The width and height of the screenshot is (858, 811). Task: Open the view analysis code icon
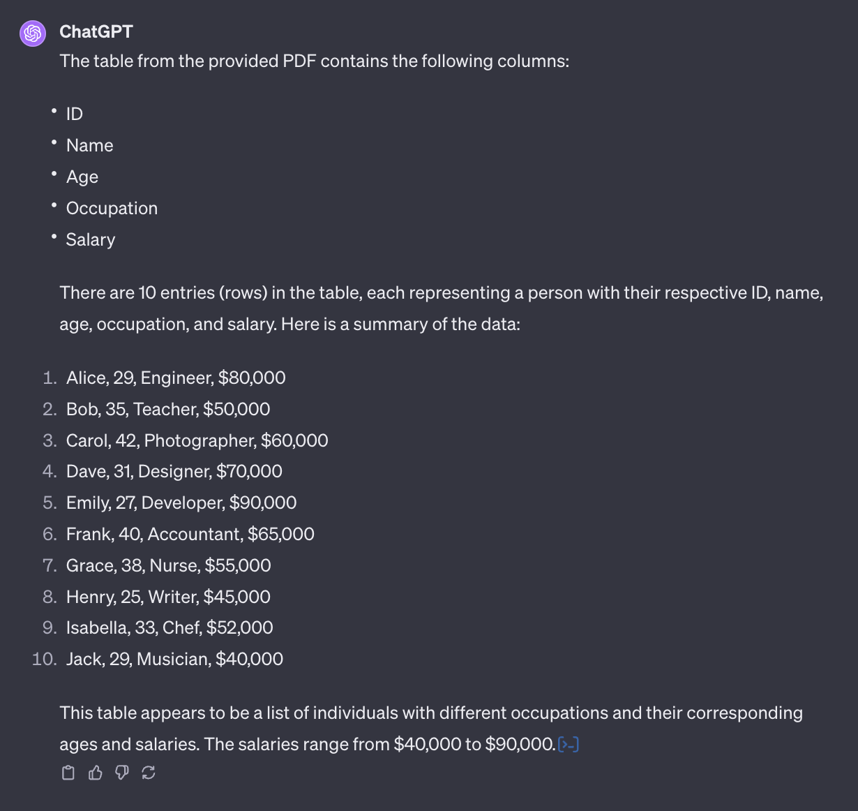569,745
